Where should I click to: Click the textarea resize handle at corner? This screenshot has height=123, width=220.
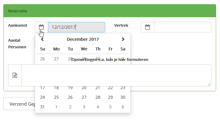click(209, 84)
